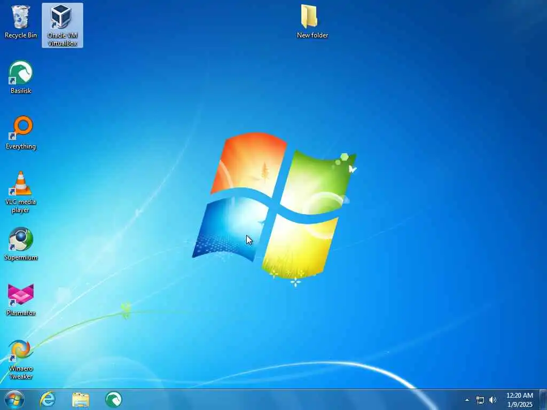
Task: Select the Winaero Tweaker shortcut
Action: point(21,359)
